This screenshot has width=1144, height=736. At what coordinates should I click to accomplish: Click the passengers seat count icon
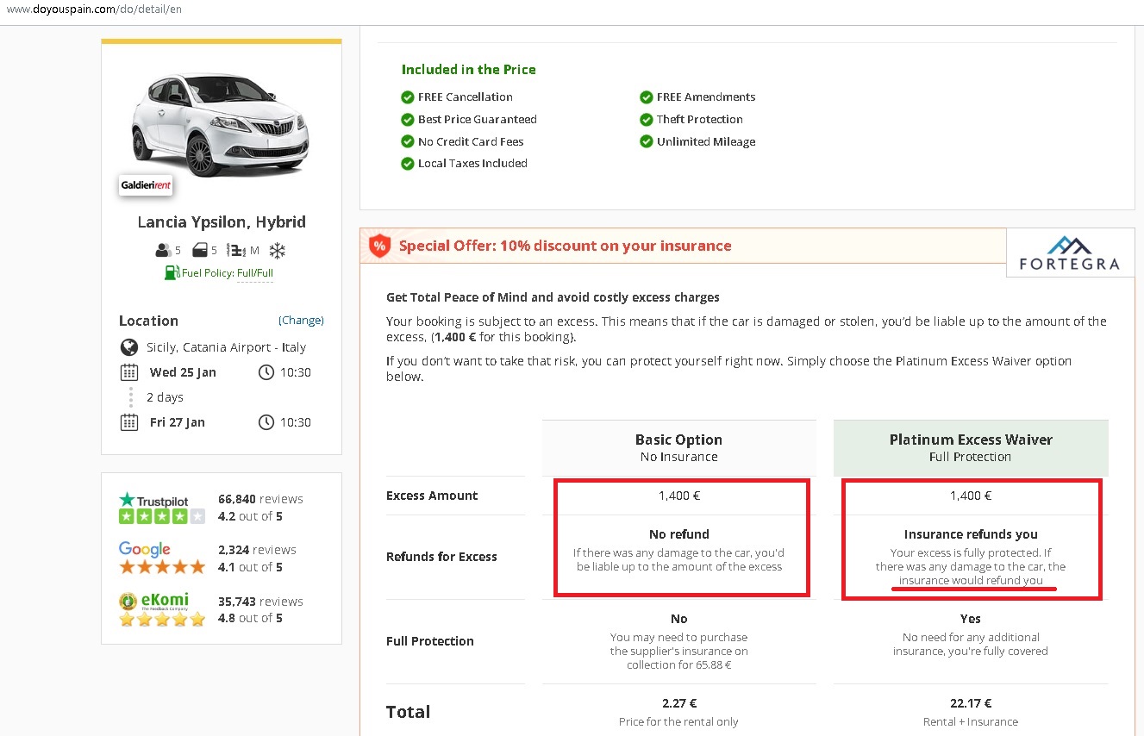(163, 251)
